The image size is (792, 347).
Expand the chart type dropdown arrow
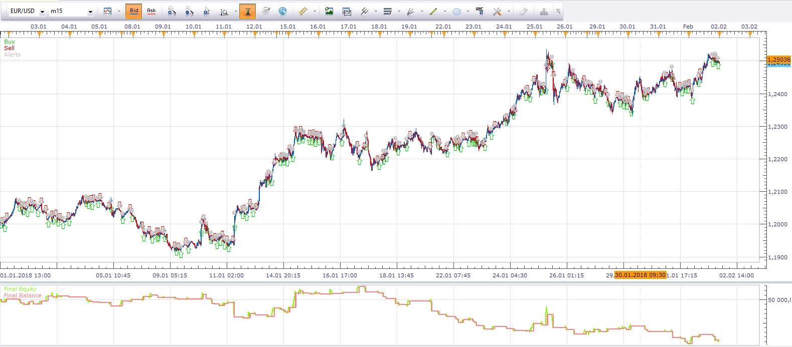point(119,11)
